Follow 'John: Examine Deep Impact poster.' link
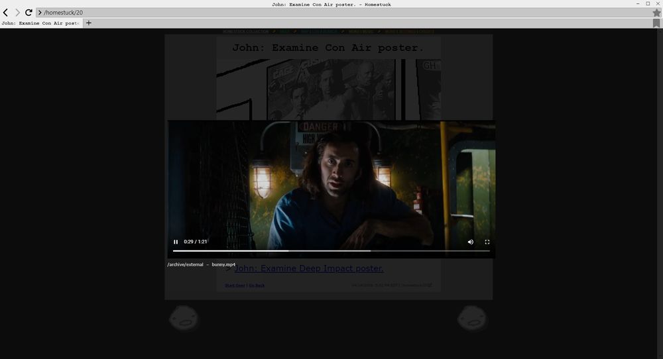 [309, 268]
